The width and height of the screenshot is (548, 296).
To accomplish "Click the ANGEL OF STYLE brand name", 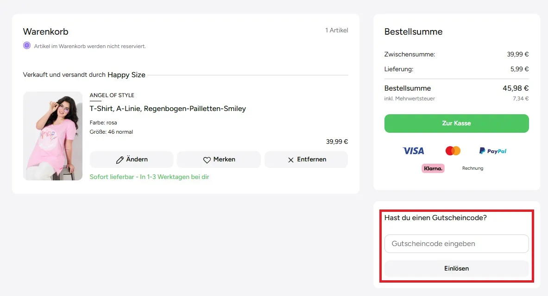I will coord(112,95).
